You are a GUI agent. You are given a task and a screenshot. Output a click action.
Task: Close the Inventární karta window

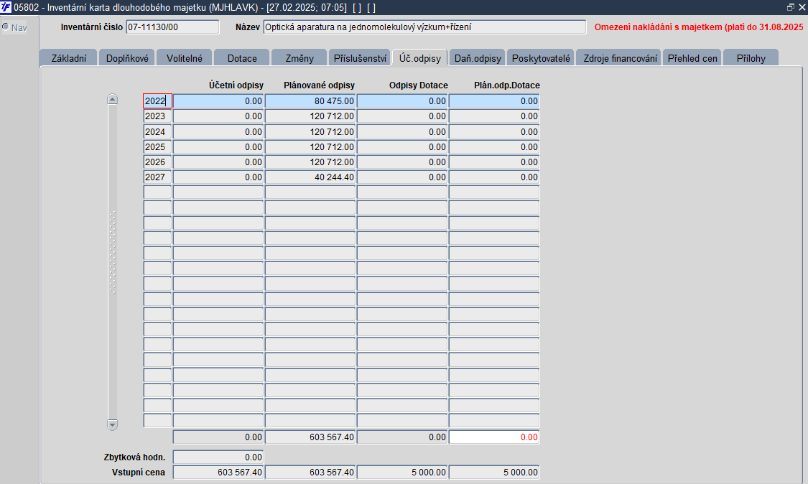tap(802, 7)
